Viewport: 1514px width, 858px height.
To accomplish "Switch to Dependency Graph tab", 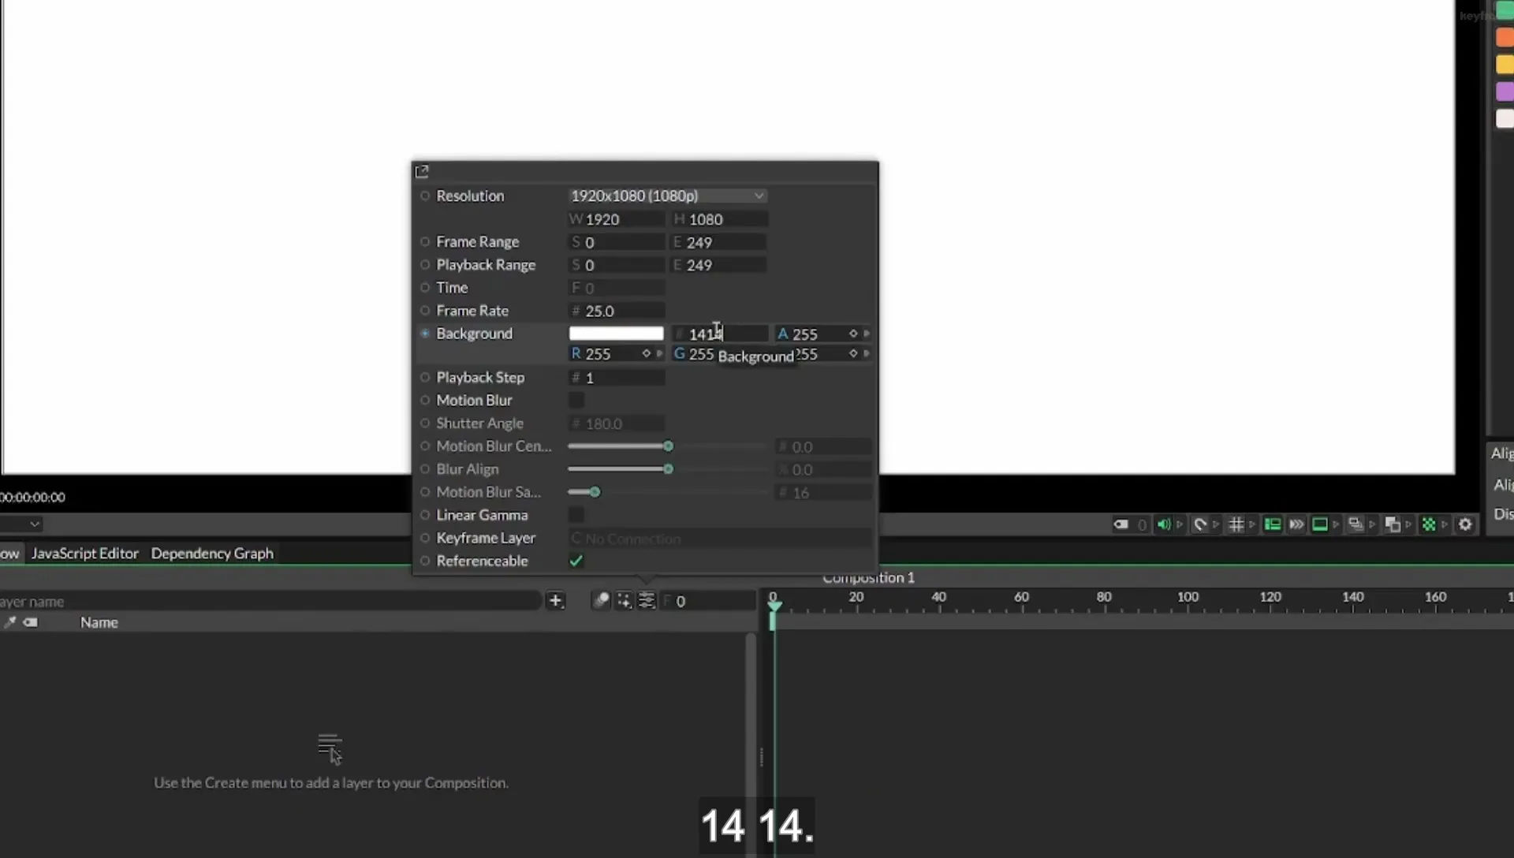I will pyautogui.click(x=212, y=554).
